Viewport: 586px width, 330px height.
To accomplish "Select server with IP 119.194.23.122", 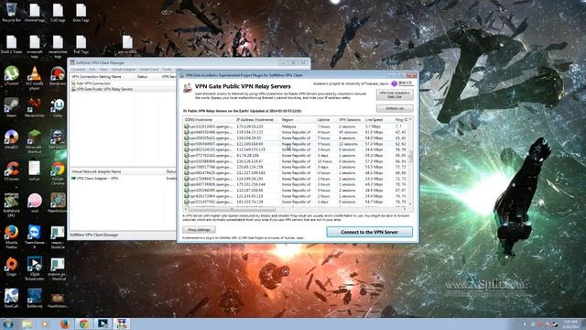I will point(295,132).
